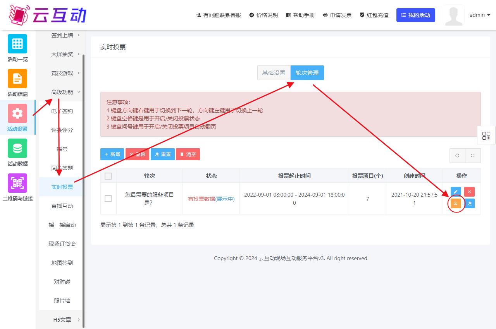The width and height of the screenshot is (496, 329).
Task: Open 对对碰 submenu item
Action: pyautogui.click(x=62, y=282)
